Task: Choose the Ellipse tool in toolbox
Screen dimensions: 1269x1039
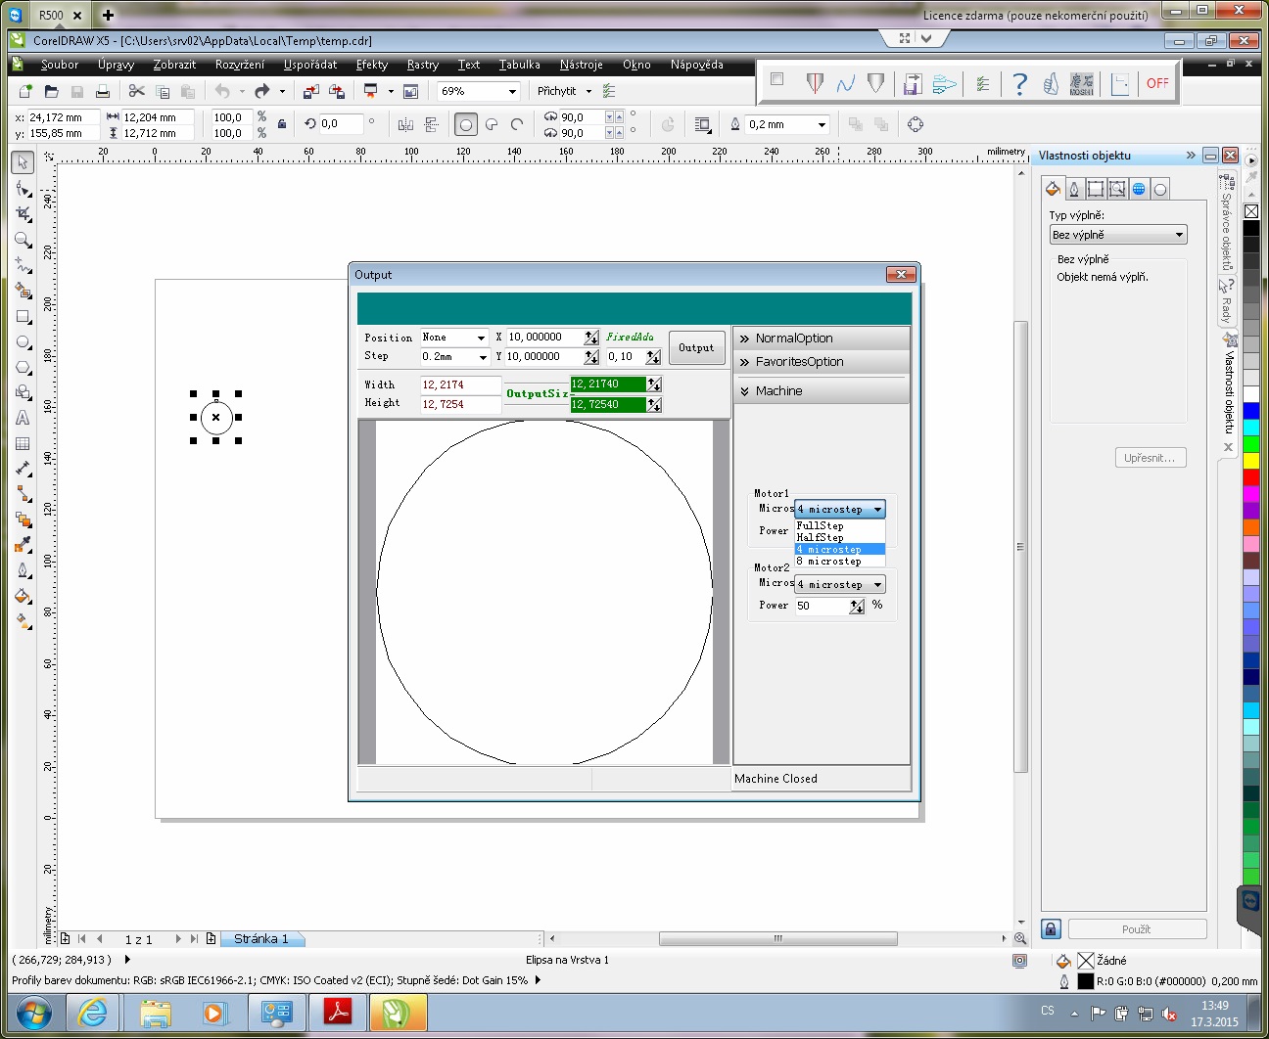Action: tap(23, 342)
